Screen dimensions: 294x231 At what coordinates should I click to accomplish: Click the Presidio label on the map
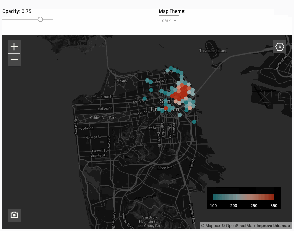(120, 81)
